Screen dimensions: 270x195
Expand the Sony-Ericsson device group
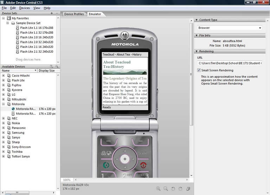3,147
